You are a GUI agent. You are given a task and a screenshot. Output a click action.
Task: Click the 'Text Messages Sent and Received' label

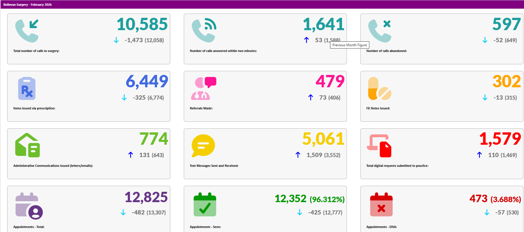pos(214,166)
